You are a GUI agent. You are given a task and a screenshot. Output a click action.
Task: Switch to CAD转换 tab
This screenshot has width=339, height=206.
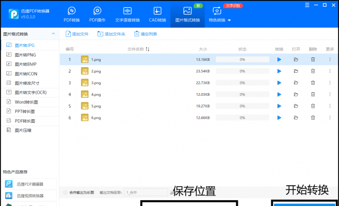click(158, 15)
